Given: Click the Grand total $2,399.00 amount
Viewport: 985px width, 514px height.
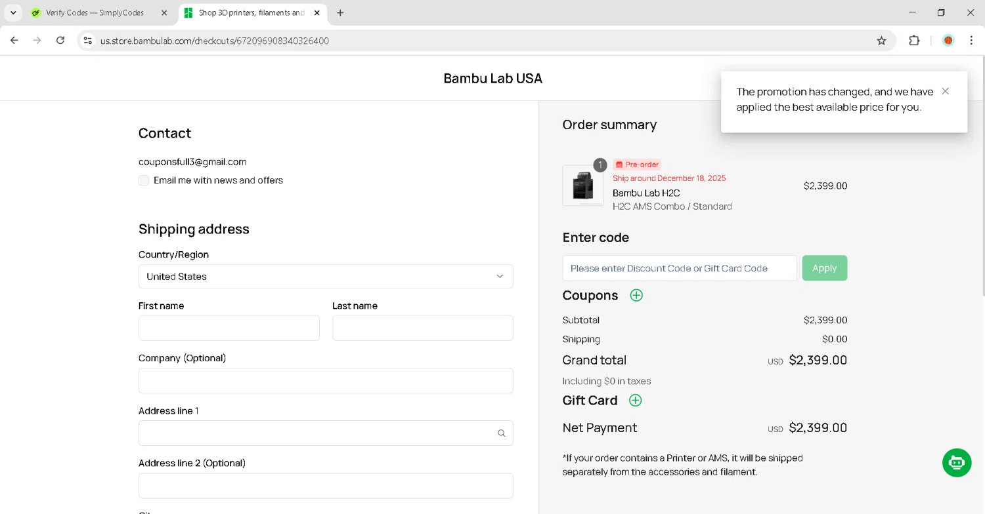Looking at the screenshot, I should coord(818,360).
